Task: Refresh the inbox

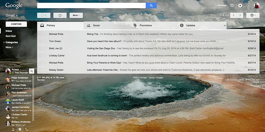Action: tap(60, 15)
